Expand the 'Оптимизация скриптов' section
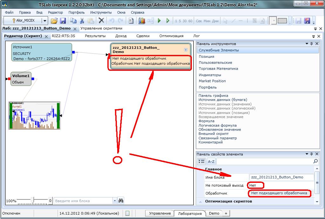Image resolution: width=325 pixels, height=219 pixels. coord(201,201)
